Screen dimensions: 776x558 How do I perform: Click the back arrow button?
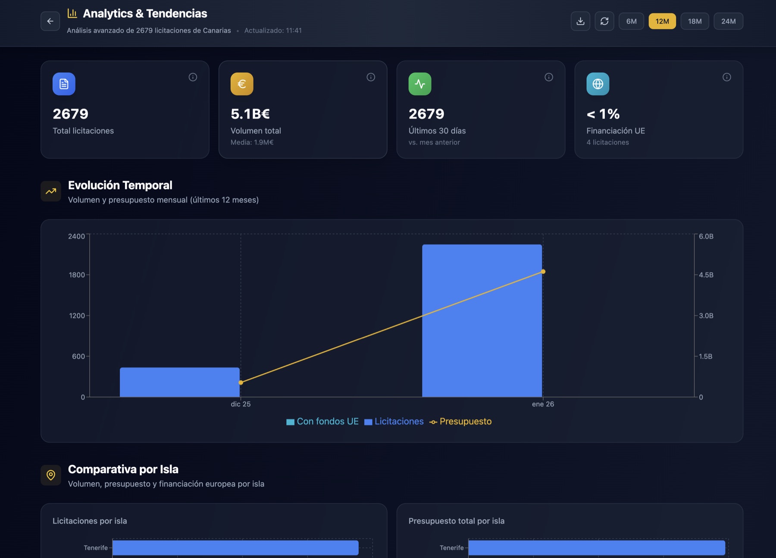50,21
